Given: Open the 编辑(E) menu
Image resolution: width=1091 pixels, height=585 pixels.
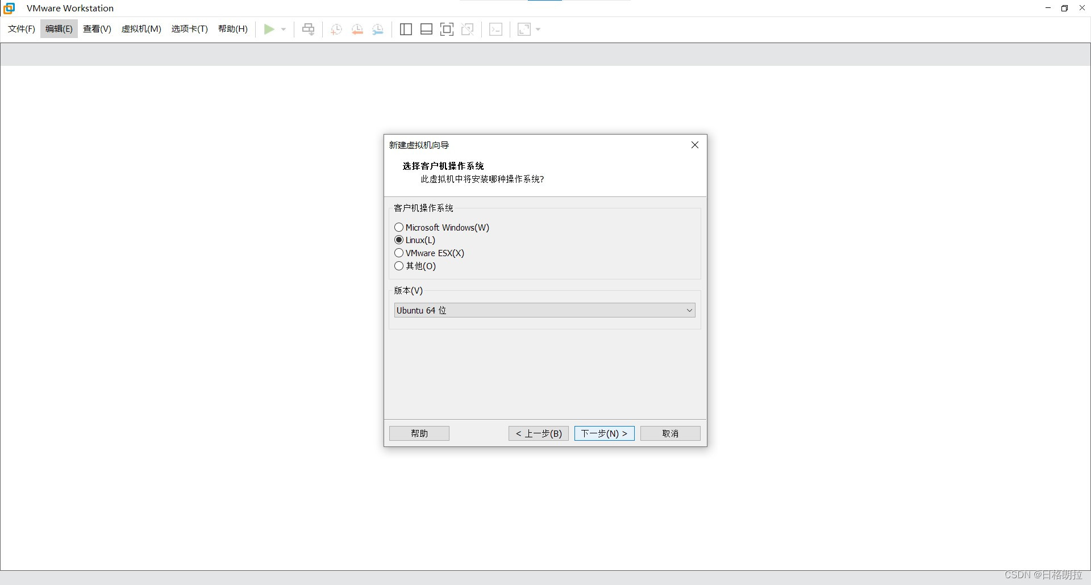Looking at the screenshot, I should (59, 29).
